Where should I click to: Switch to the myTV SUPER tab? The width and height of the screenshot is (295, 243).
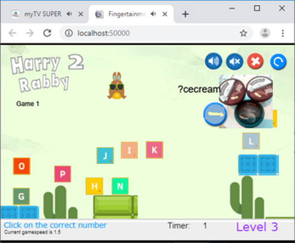coord(45,14)
